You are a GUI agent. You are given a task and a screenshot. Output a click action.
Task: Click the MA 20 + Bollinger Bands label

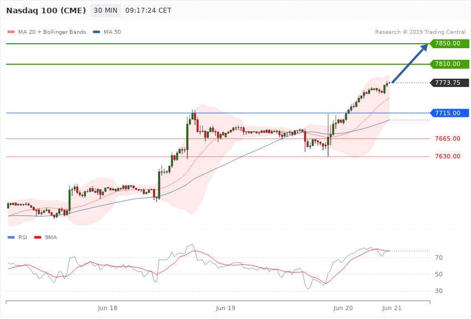click(52, 32)
